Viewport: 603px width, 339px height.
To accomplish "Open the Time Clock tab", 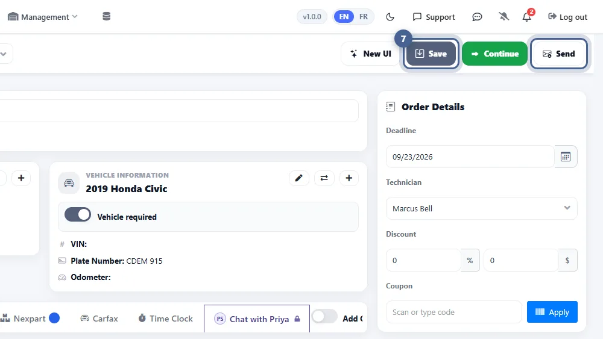I will click(x=165, y=319).
